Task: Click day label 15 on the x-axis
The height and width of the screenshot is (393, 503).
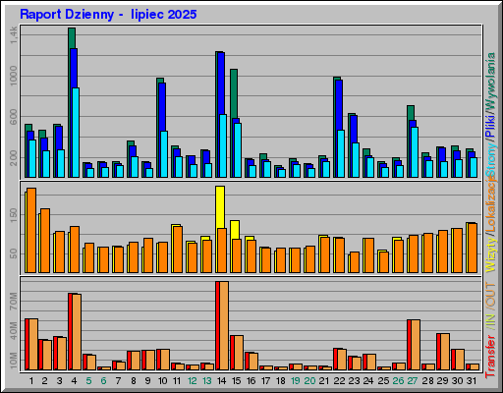Action: [x=236, y=381]
